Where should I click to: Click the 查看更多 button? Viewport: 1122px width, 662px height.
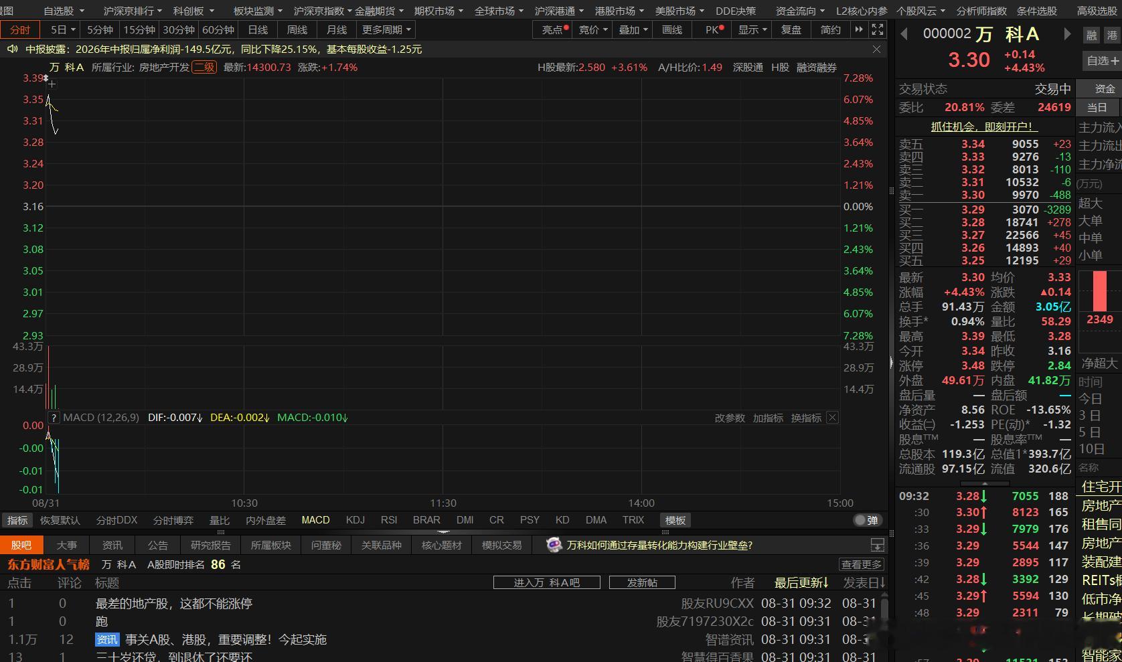click(862, 564)
